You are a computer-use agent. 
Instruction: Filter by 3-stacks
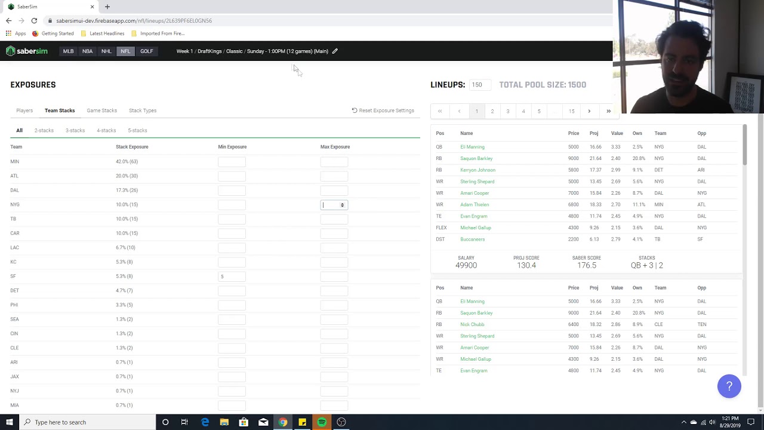click(75, 130)
